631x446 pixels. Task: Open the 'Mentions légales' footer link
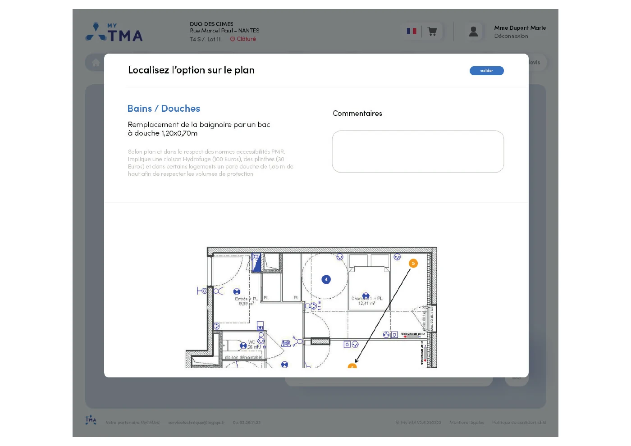(x=466, y=423)
